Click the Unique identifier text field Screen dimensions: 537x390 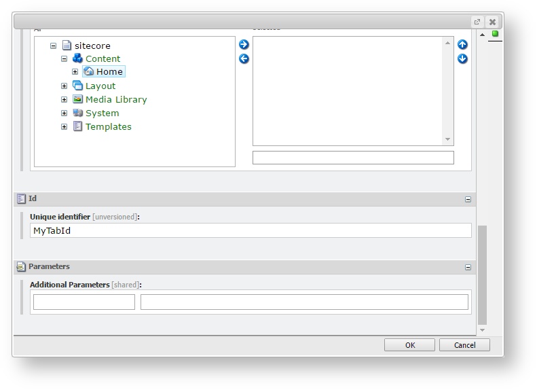251,230
